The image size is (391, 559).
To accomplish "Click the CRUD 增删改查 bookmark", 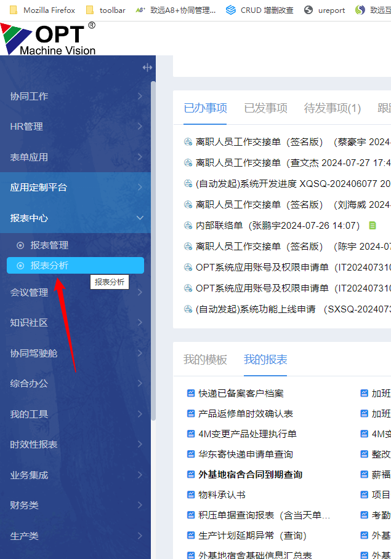I will pos(259,10).
